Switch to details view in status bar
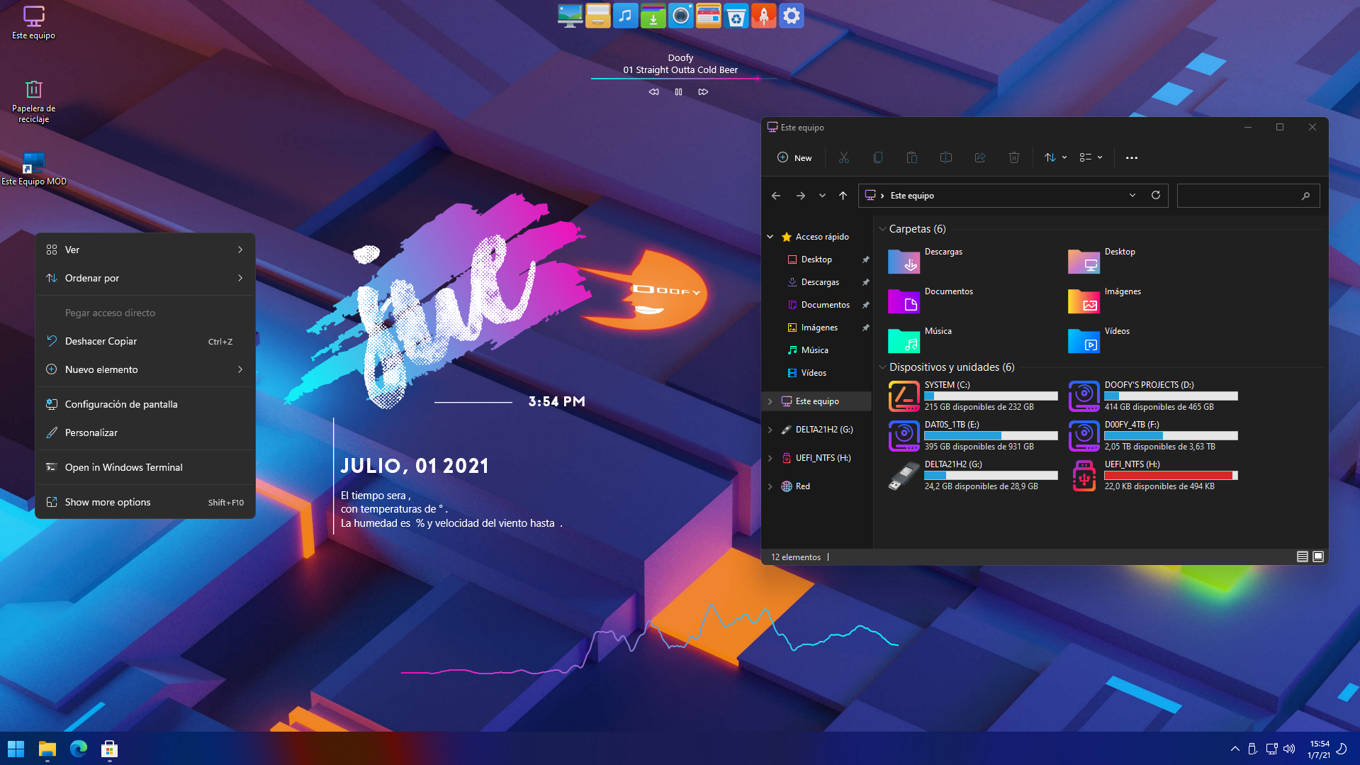1360x765 pixels. pos(1302,557)
